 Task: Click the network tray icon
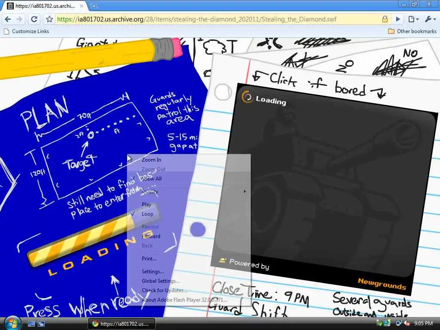[398, 323]
